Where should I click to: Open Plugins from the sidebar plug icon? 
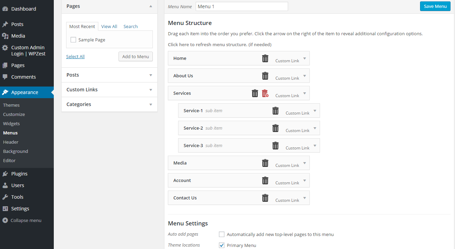click(x=5, y=174)
